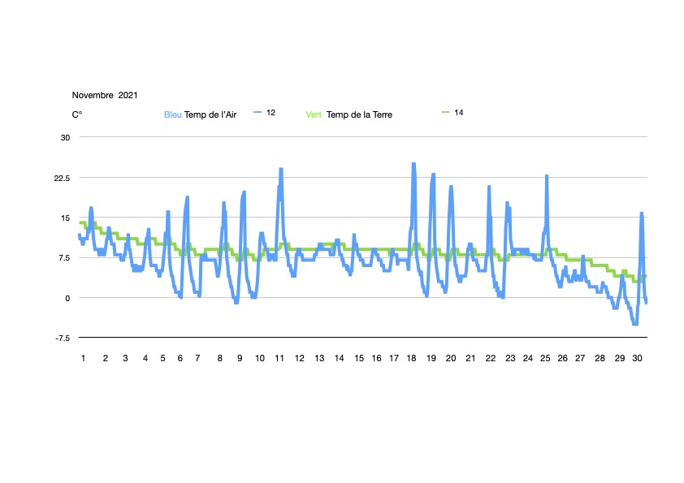Click the green line legend swatch
Viewport: 684px width, 483px height.
click(x=445, y=112)
